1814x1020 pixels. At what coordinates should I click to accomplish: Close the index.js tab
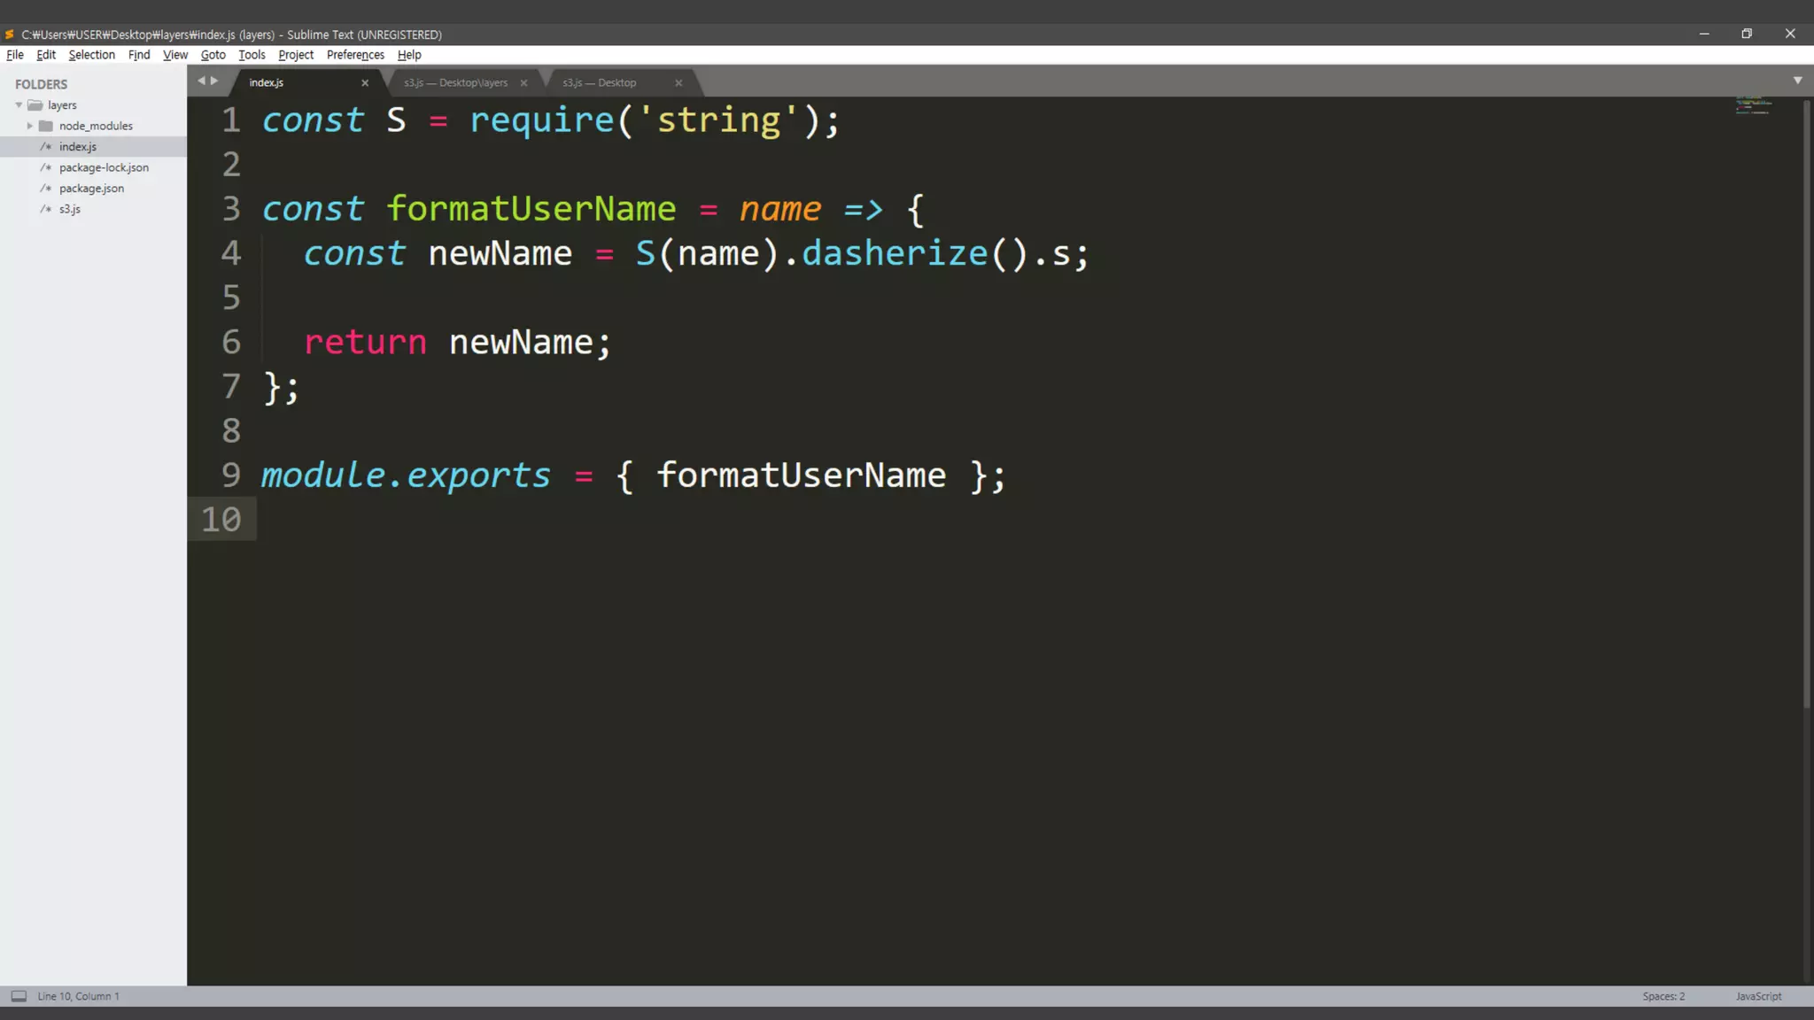pyautogui.click(x=365, y=83)
